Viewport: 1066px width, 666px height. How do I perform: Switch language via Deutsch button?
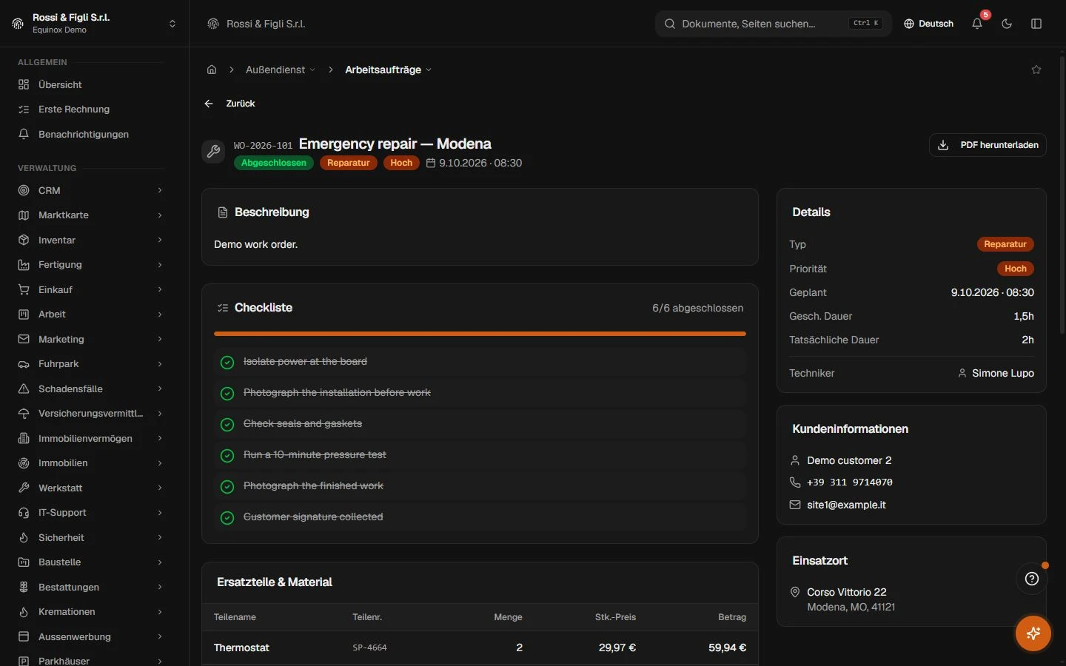[x=928, y=24]
